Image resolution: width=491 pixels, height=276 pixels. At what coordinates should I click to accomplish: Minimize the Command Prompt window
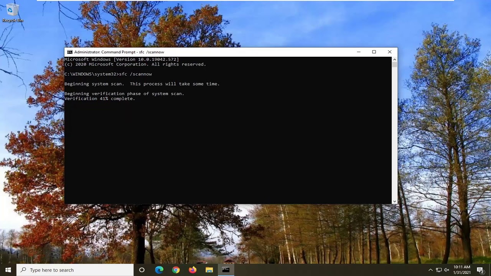(x=359, y=52)
